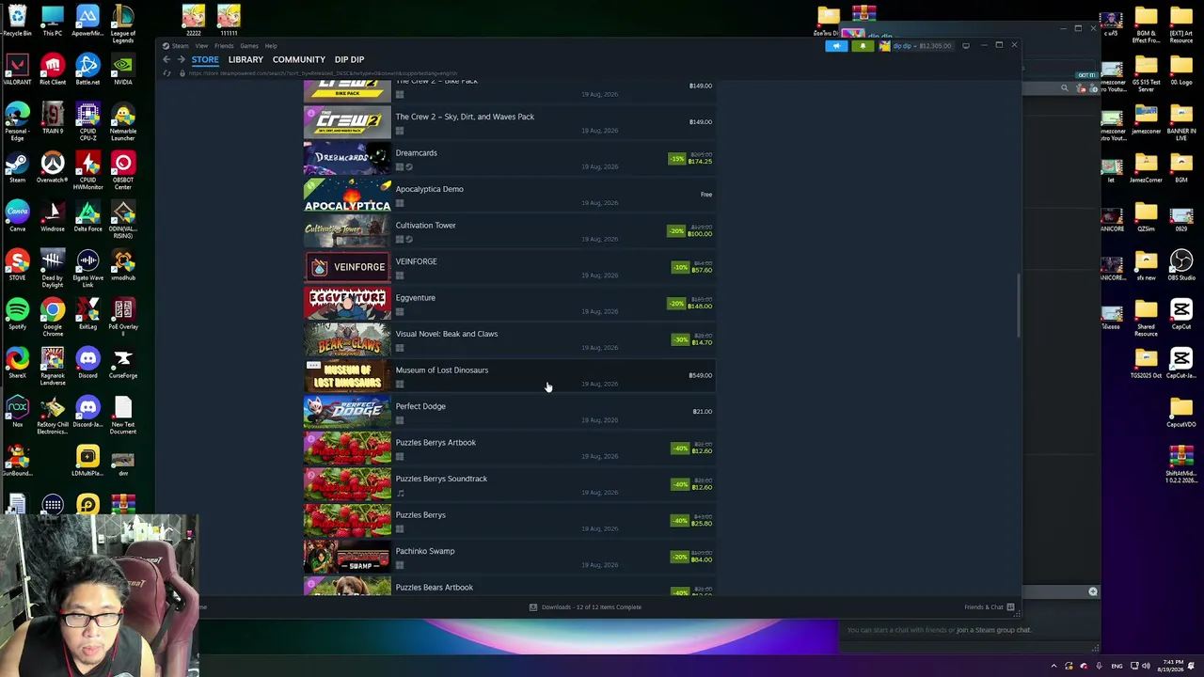Switch to the COMMUNITY tab
Viewport: 1204px width, 677px height.
coord(299,59)
